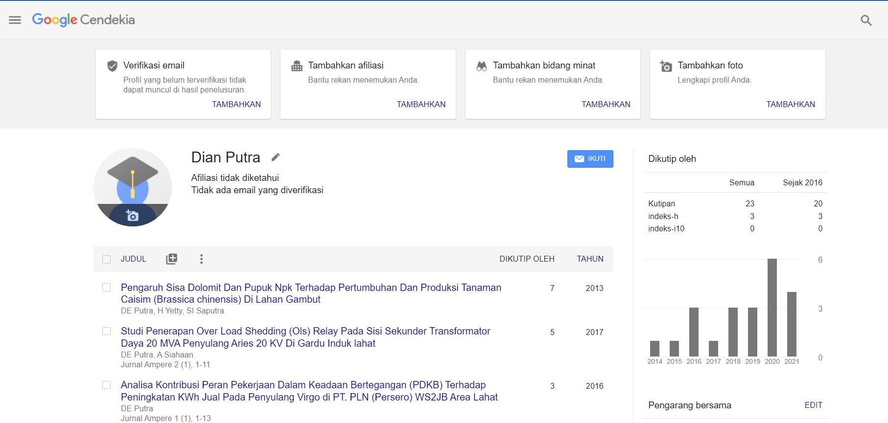Viewport: 888px width, 423px height.
Task: Click the indeks-i10 row label
Action: (x=666, y=228)
